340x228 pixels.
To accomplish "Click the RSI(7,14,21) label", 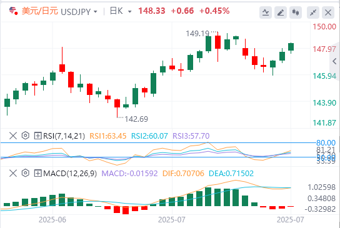I will coord(64,136).
